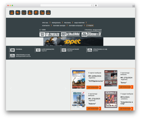Viewport: 141px width, 119px height.
Task: Click the ГРУППА ИЗДАНИЙ heading text
Action: click(93, 30)
